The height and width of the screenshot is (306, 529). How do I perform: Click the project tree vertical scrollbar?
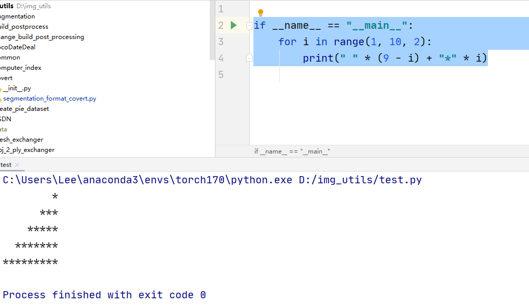click(x=212, y=31)
